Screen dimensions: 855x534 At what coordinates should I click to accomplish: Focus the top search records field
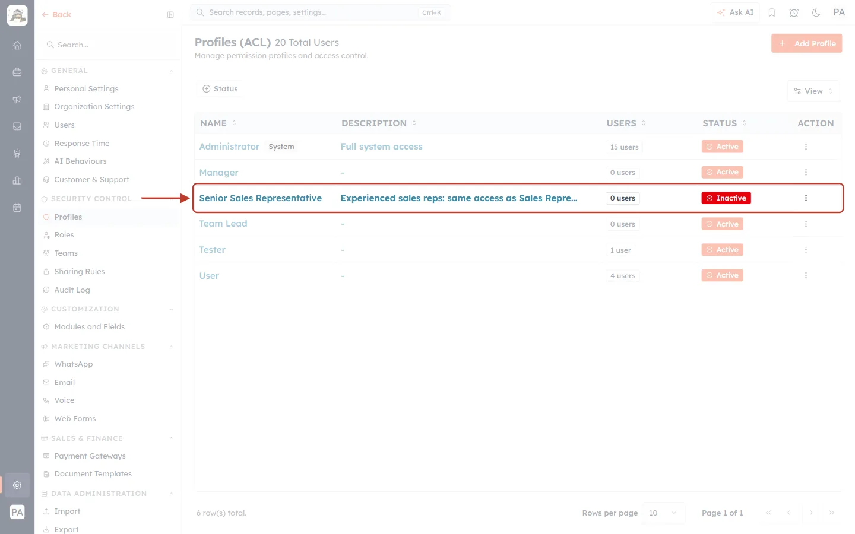coord(321,12)
